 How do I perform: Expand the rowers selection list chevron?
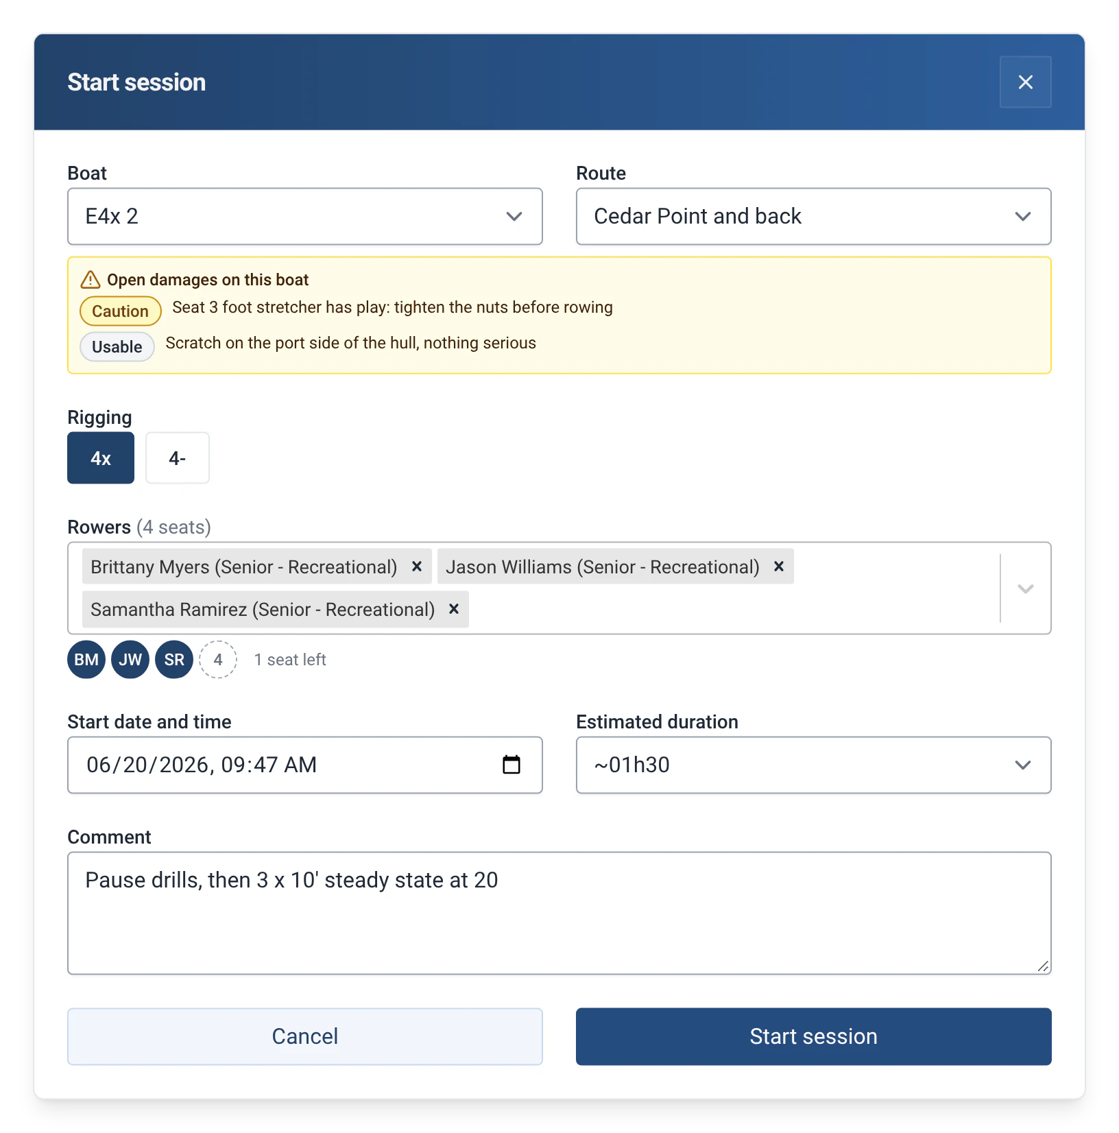click(x=1026, y=588)
